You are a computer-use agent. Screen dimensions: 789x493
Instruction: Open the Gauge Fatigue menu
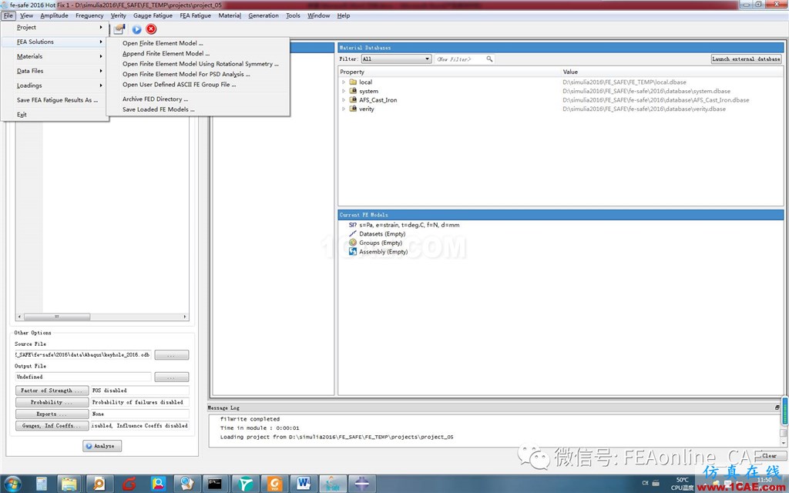tap(153, 15)
